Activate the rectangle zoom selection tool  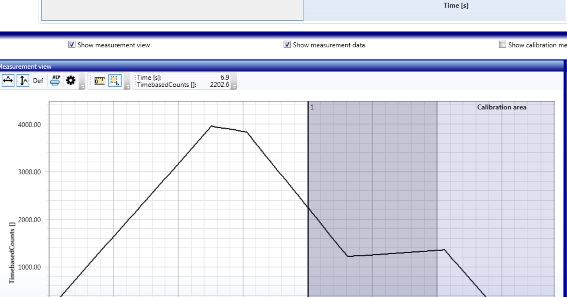pos(115,80)
